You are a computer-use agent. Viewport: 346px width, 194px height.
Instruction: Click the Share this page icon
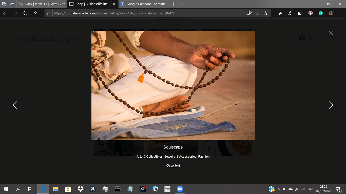[300, 13]
